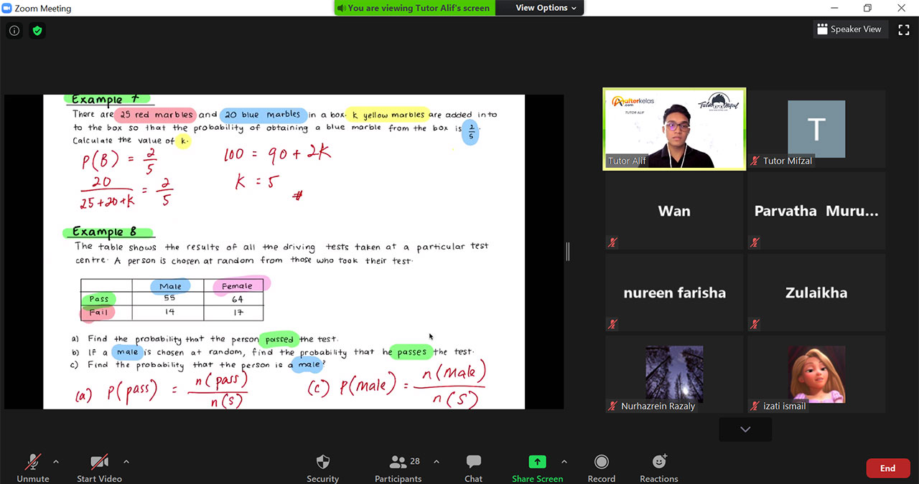Image resolution: width=919 pixels, height=484 pixels.
Task: Start Video camera button
Action: click(99, 468)
